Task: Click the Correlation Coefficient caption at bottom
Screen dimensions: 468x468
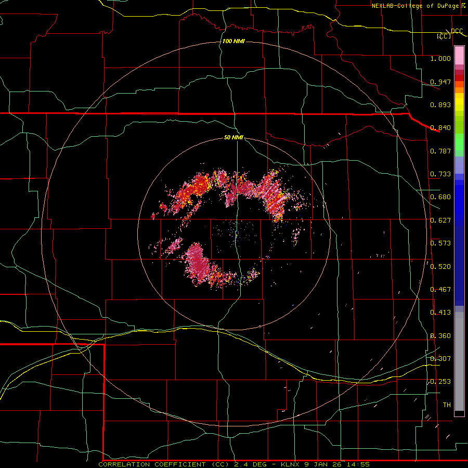Action: pyautogui.click(x=234, y=464)
